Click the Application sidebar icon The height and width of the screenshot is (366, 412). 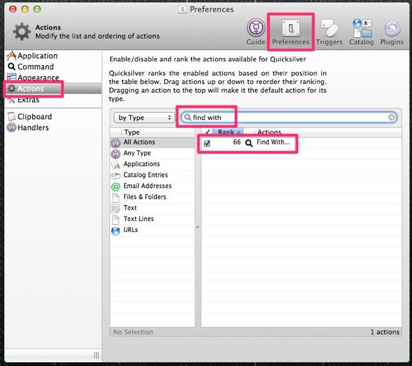point(12,56)
